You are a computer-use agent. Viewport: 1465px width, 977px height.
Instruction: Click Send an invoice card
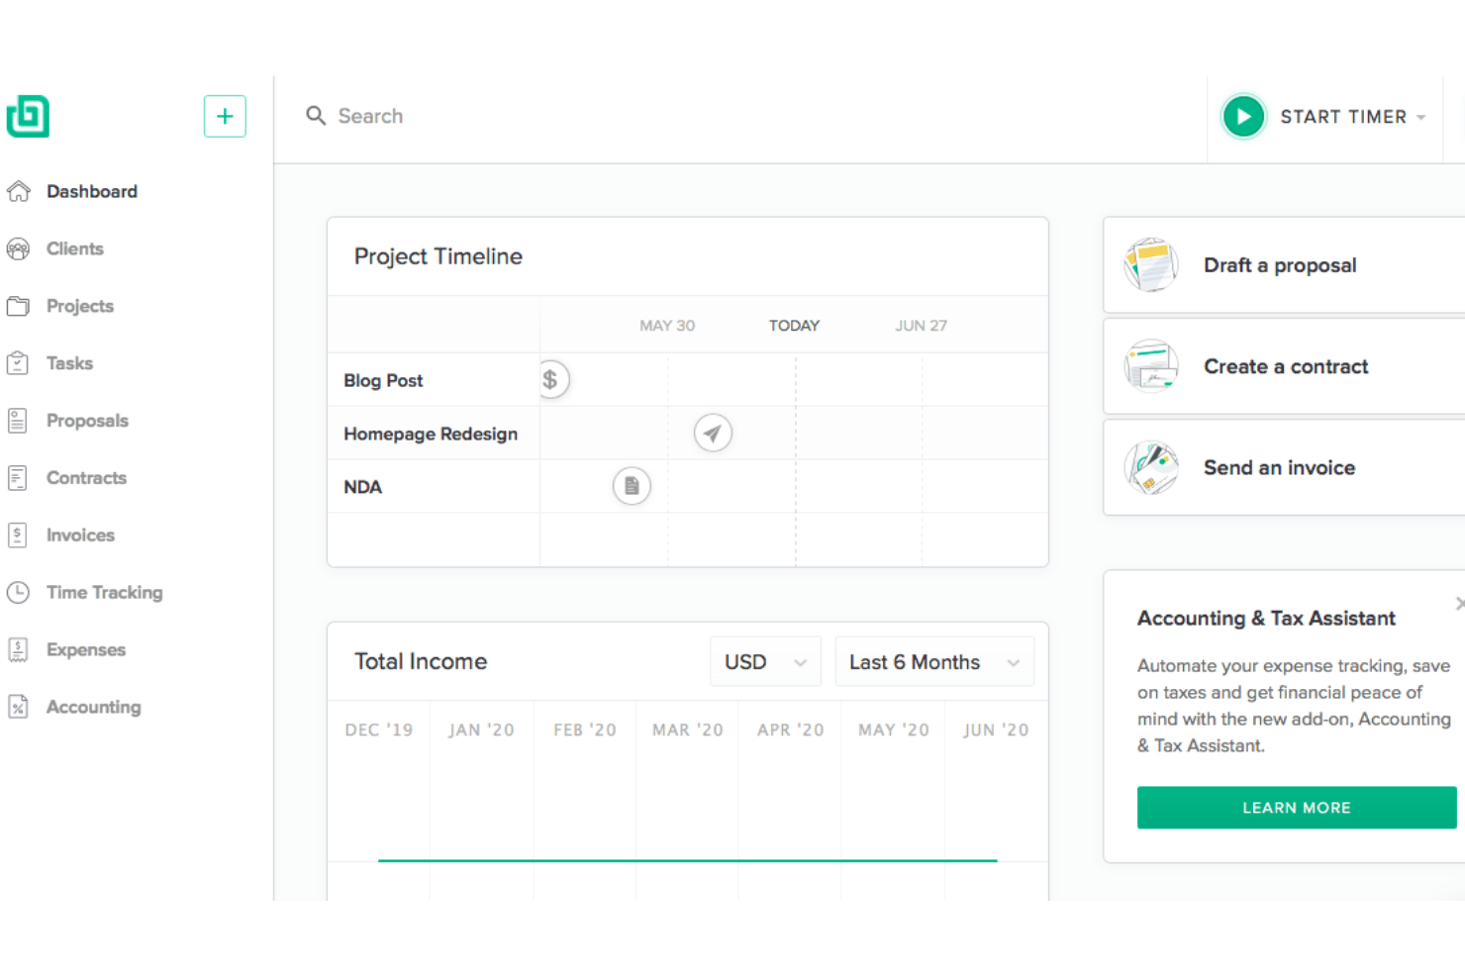pos(1284,467)
